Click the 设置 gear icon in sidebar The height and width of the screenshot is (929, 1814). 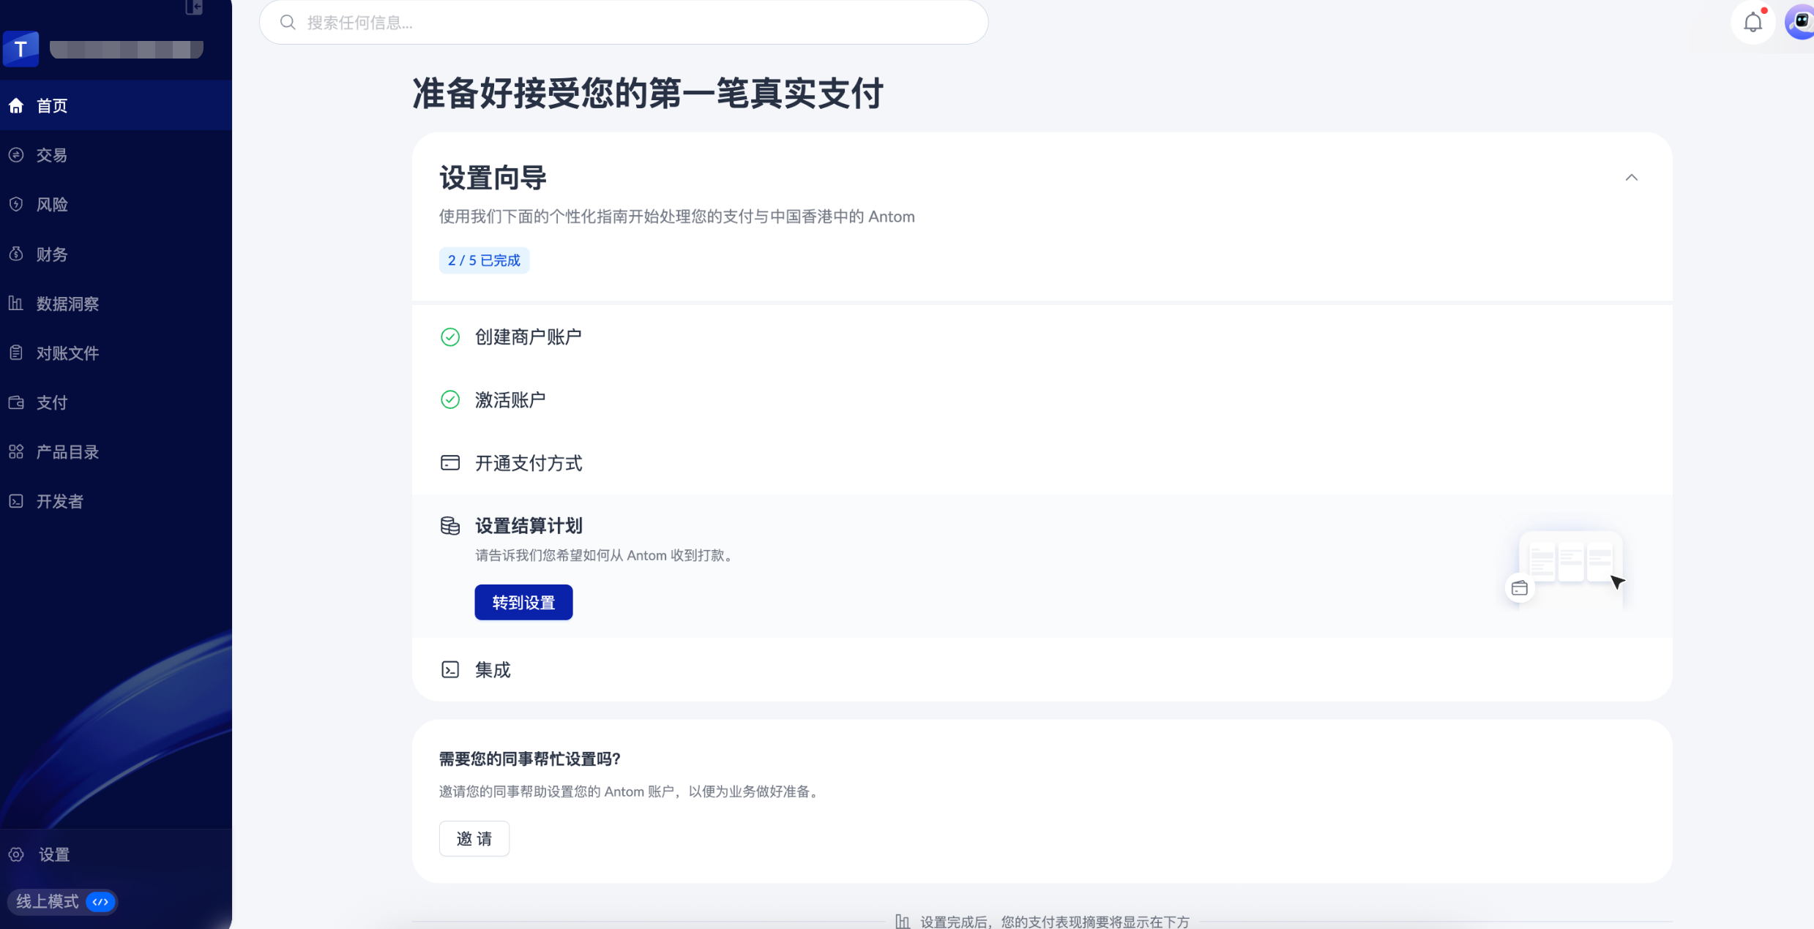(16, 854)
